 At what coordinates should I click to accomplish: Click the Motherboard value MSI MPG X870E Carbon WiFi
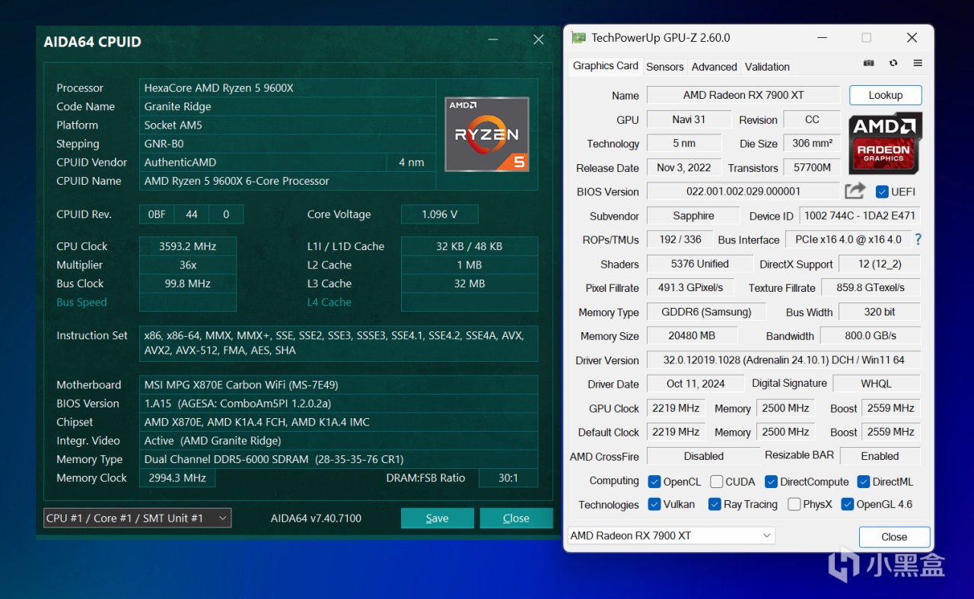click(x=339, y=385)
